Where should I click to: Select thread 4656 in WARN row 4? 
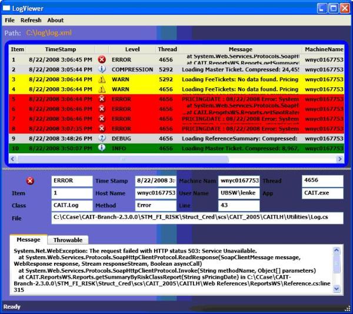pyautogui.click(x=166, y=90)
